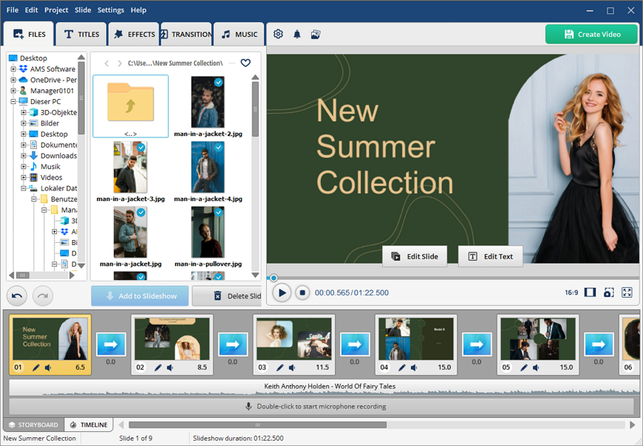Enter fullscreen preview mode
Image resolution: width=643 pixels, height=446 pixels.
pos(627,292)
